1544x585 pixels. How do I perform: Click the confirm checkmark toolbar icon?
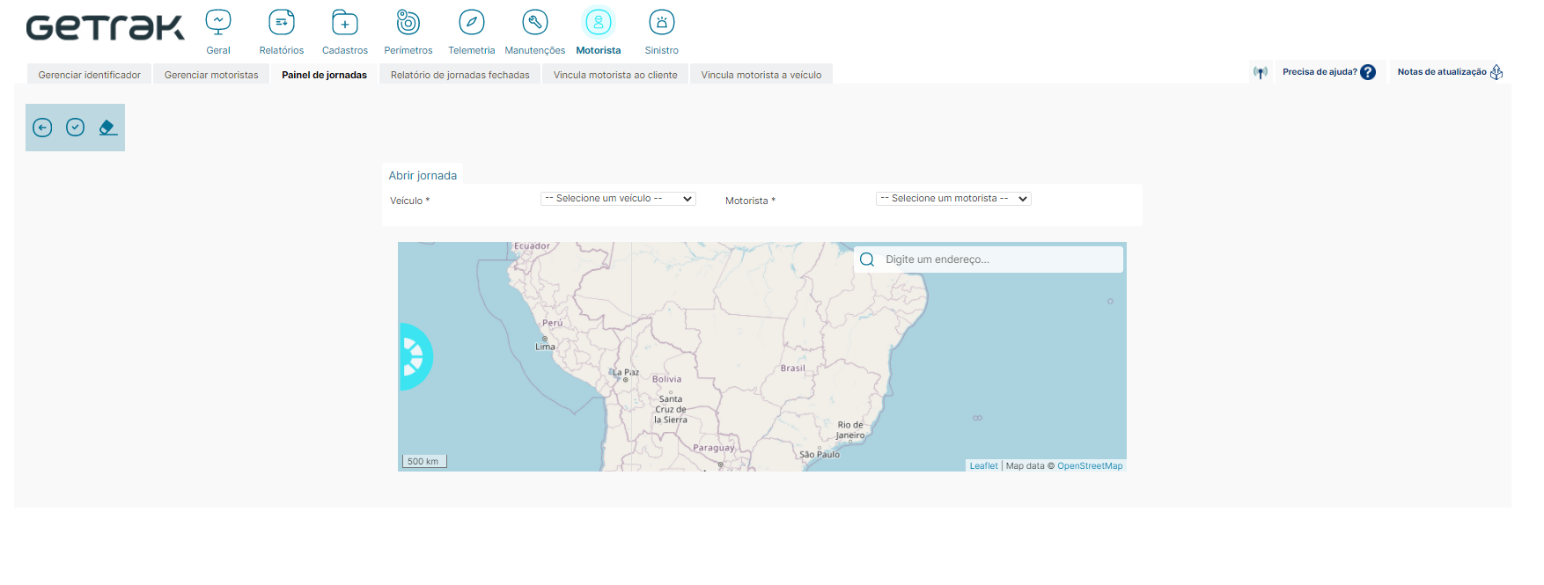click(x=76, y=128)
